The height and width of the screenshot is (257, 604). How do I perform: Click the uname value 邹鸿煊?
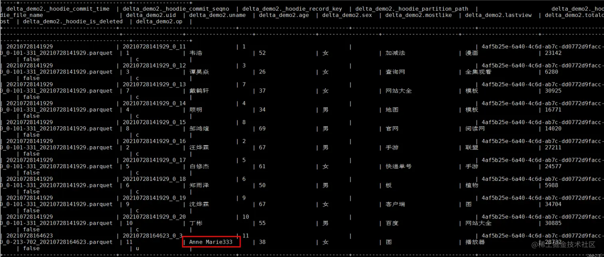(x=199, y=129)
